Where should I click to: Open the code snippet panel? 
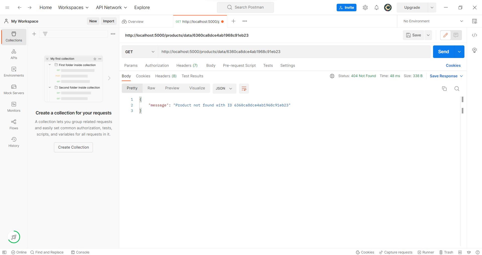coord(474,35)
